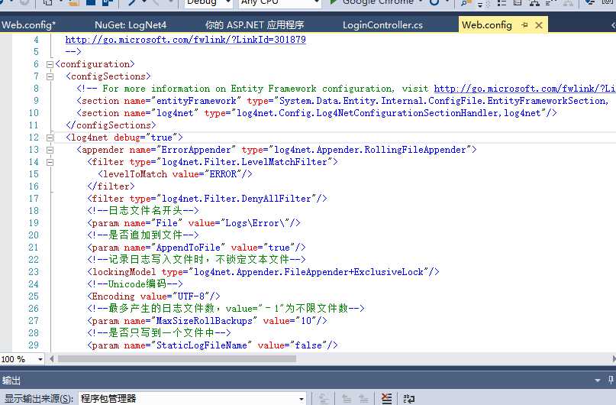Click comment 是否追加到文件 on line 20
Image resolution: width=616 pixels, height=405 pixels.
point(143,235)
